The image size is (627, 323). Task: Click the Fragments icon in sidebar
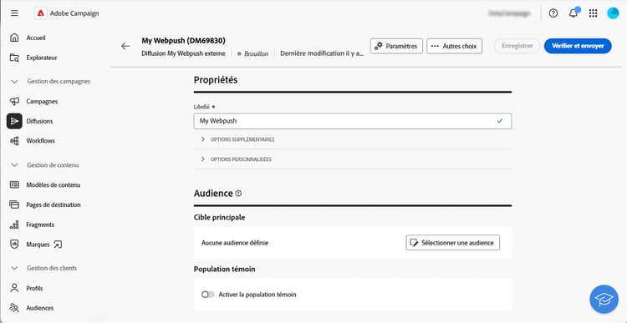(x=14, y=225)
